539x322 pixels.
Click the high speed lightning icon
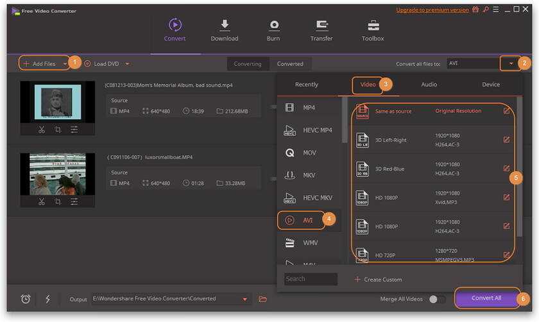point(47,299)
